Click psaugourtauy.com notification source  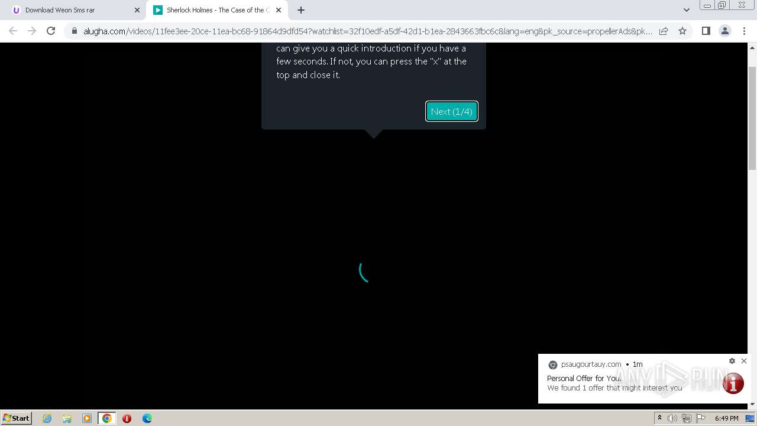(591, 364)
